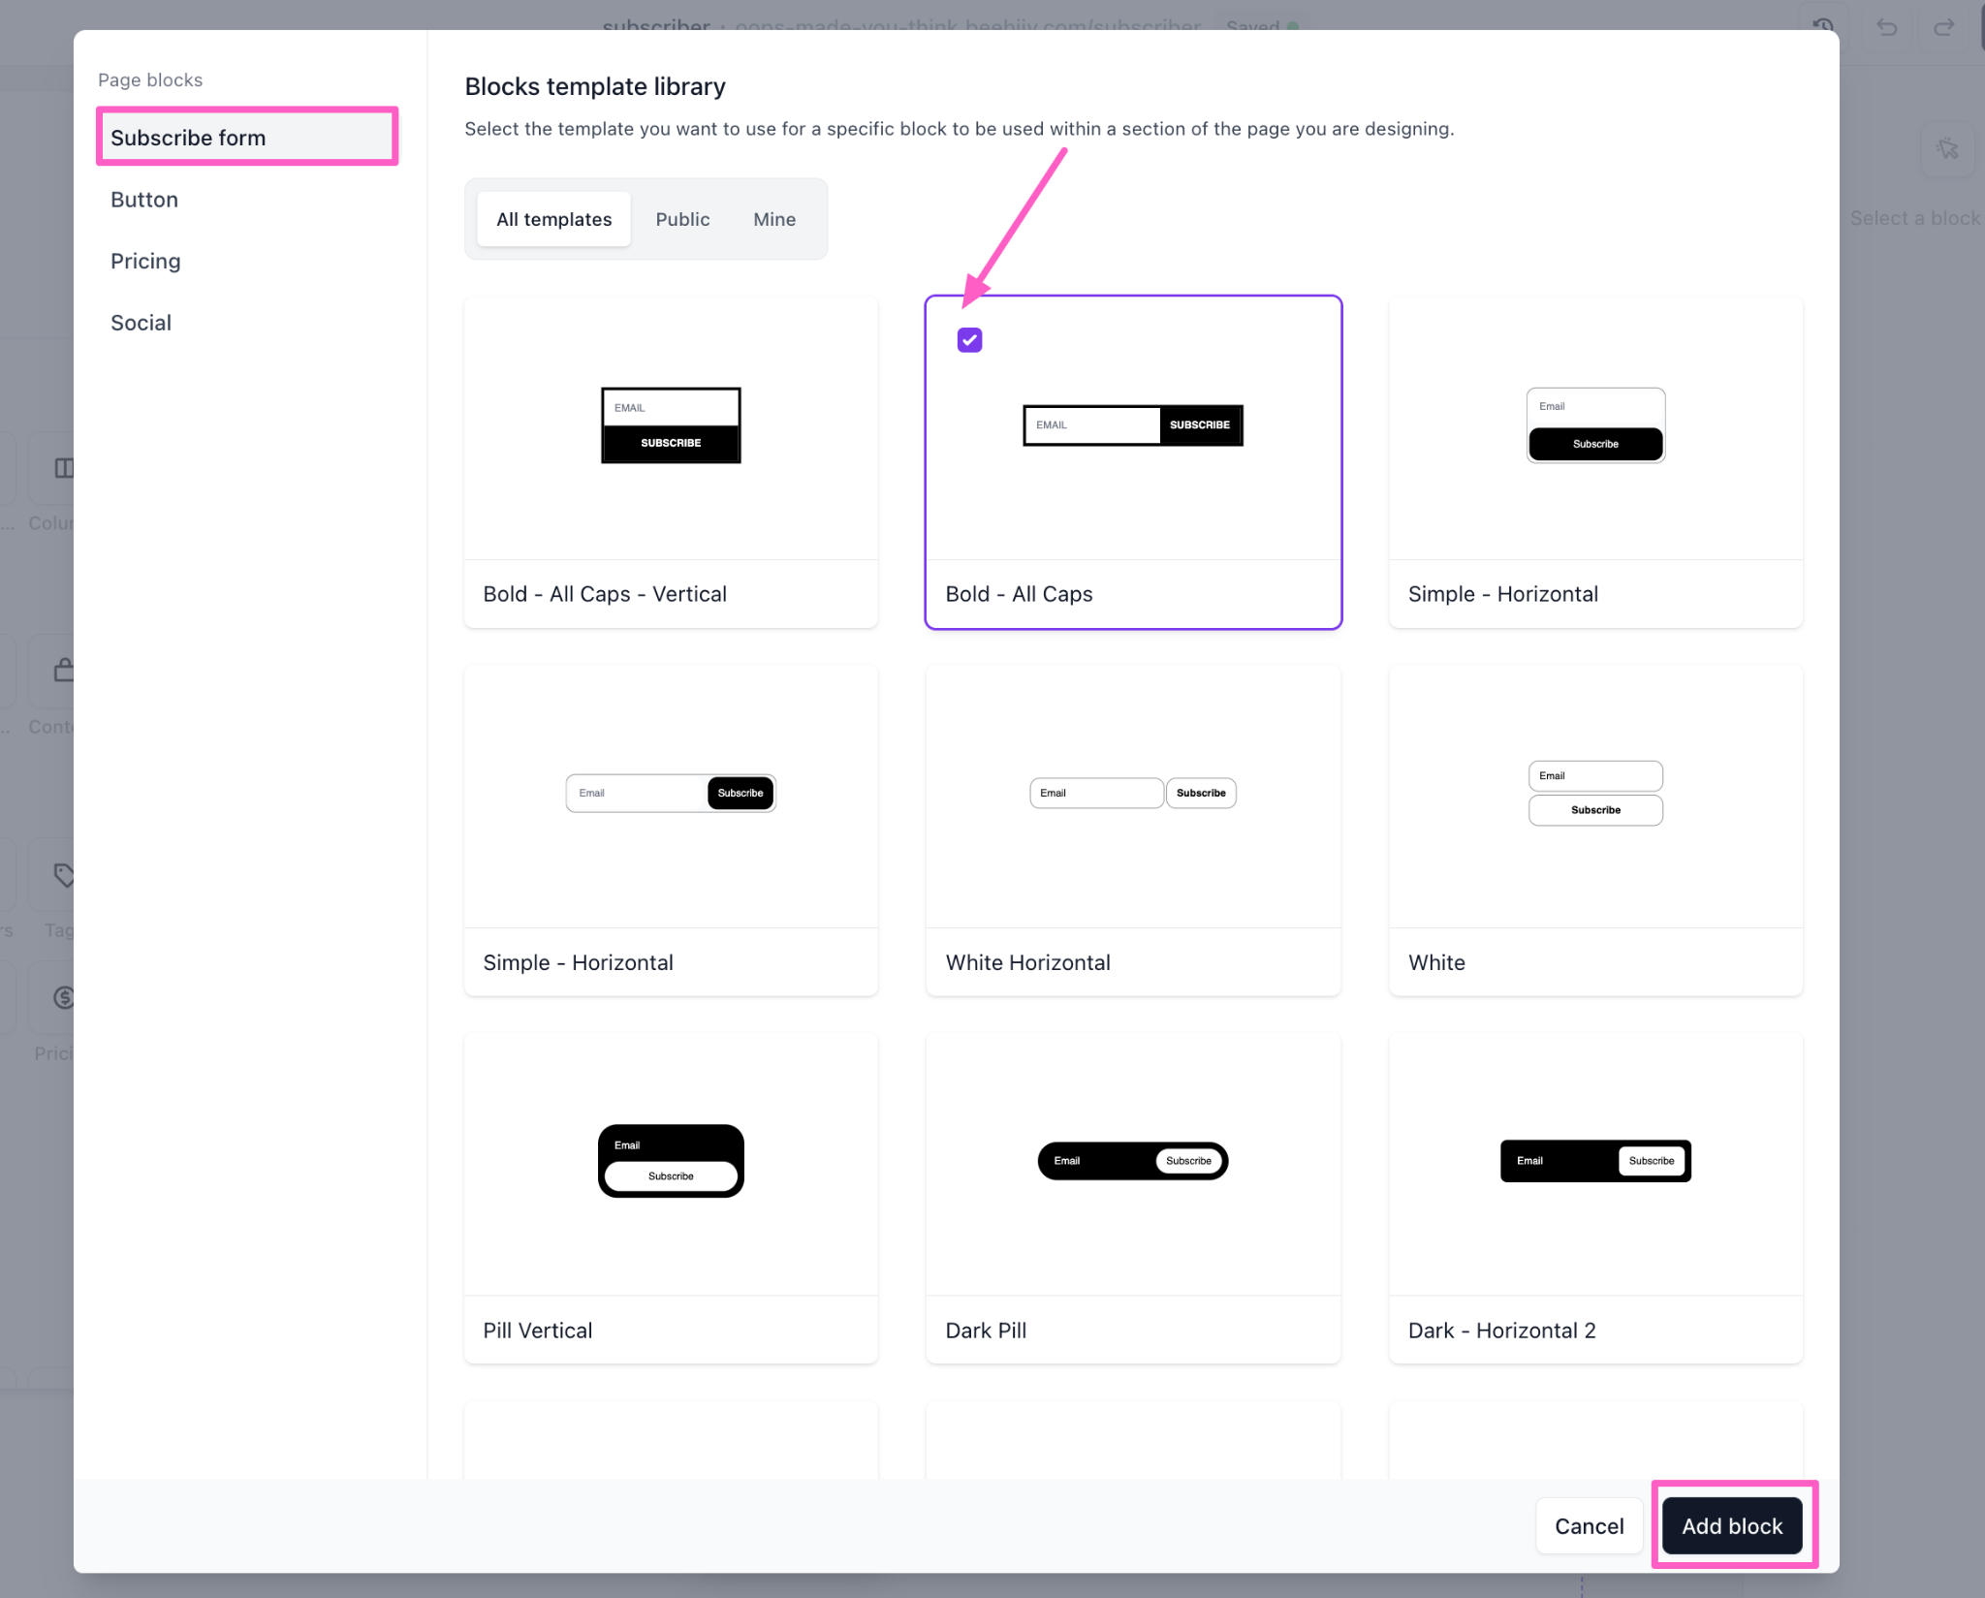Open the Button page blocks category
This screenshot has height=1598, width=1985.
pos(144,200)
